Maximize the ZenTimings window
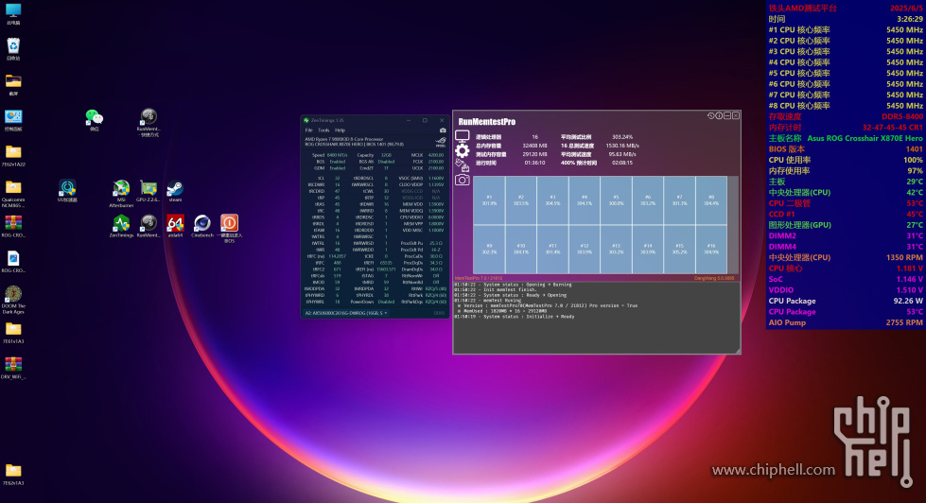 [x=425, y=120]
